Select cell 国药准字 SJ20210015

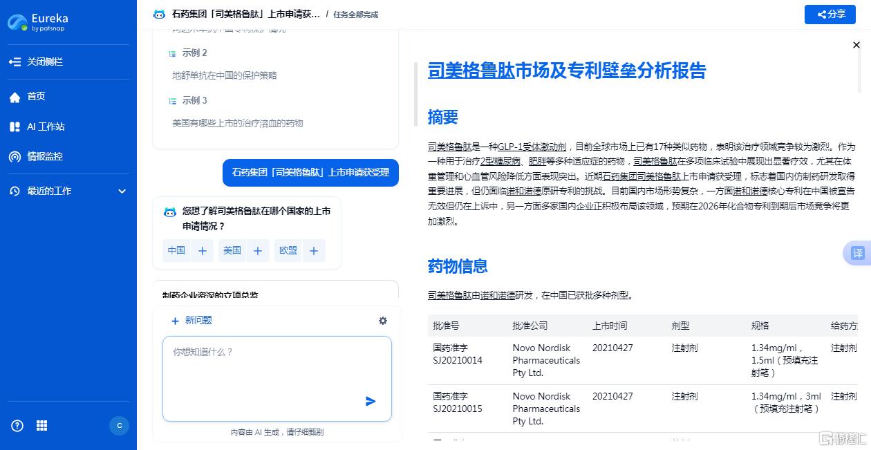coord(458,402)
